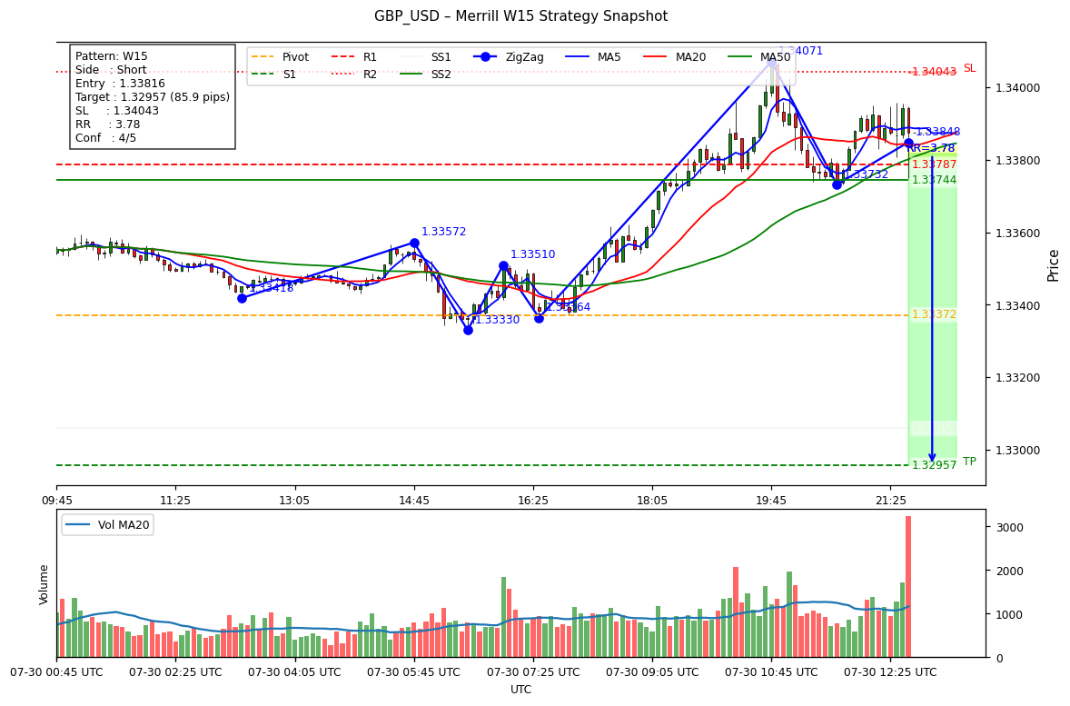This screenshot has height=706, width=1070.
Task: Click the '07-30 12:25 UTC' volume axis tick
Action: 890,672
